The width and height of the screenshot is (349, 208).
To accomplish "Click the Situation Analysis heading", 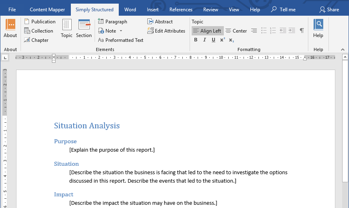I will [87, 126].
